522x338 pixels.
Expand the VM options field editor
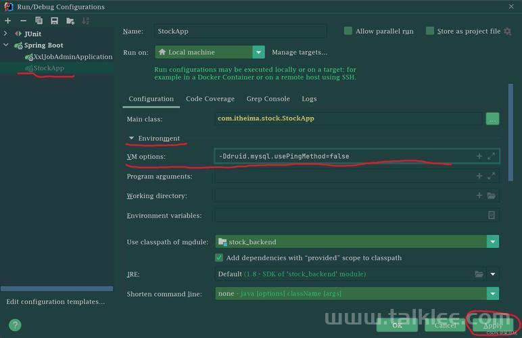pyautogui.click(x=491, y=156)
